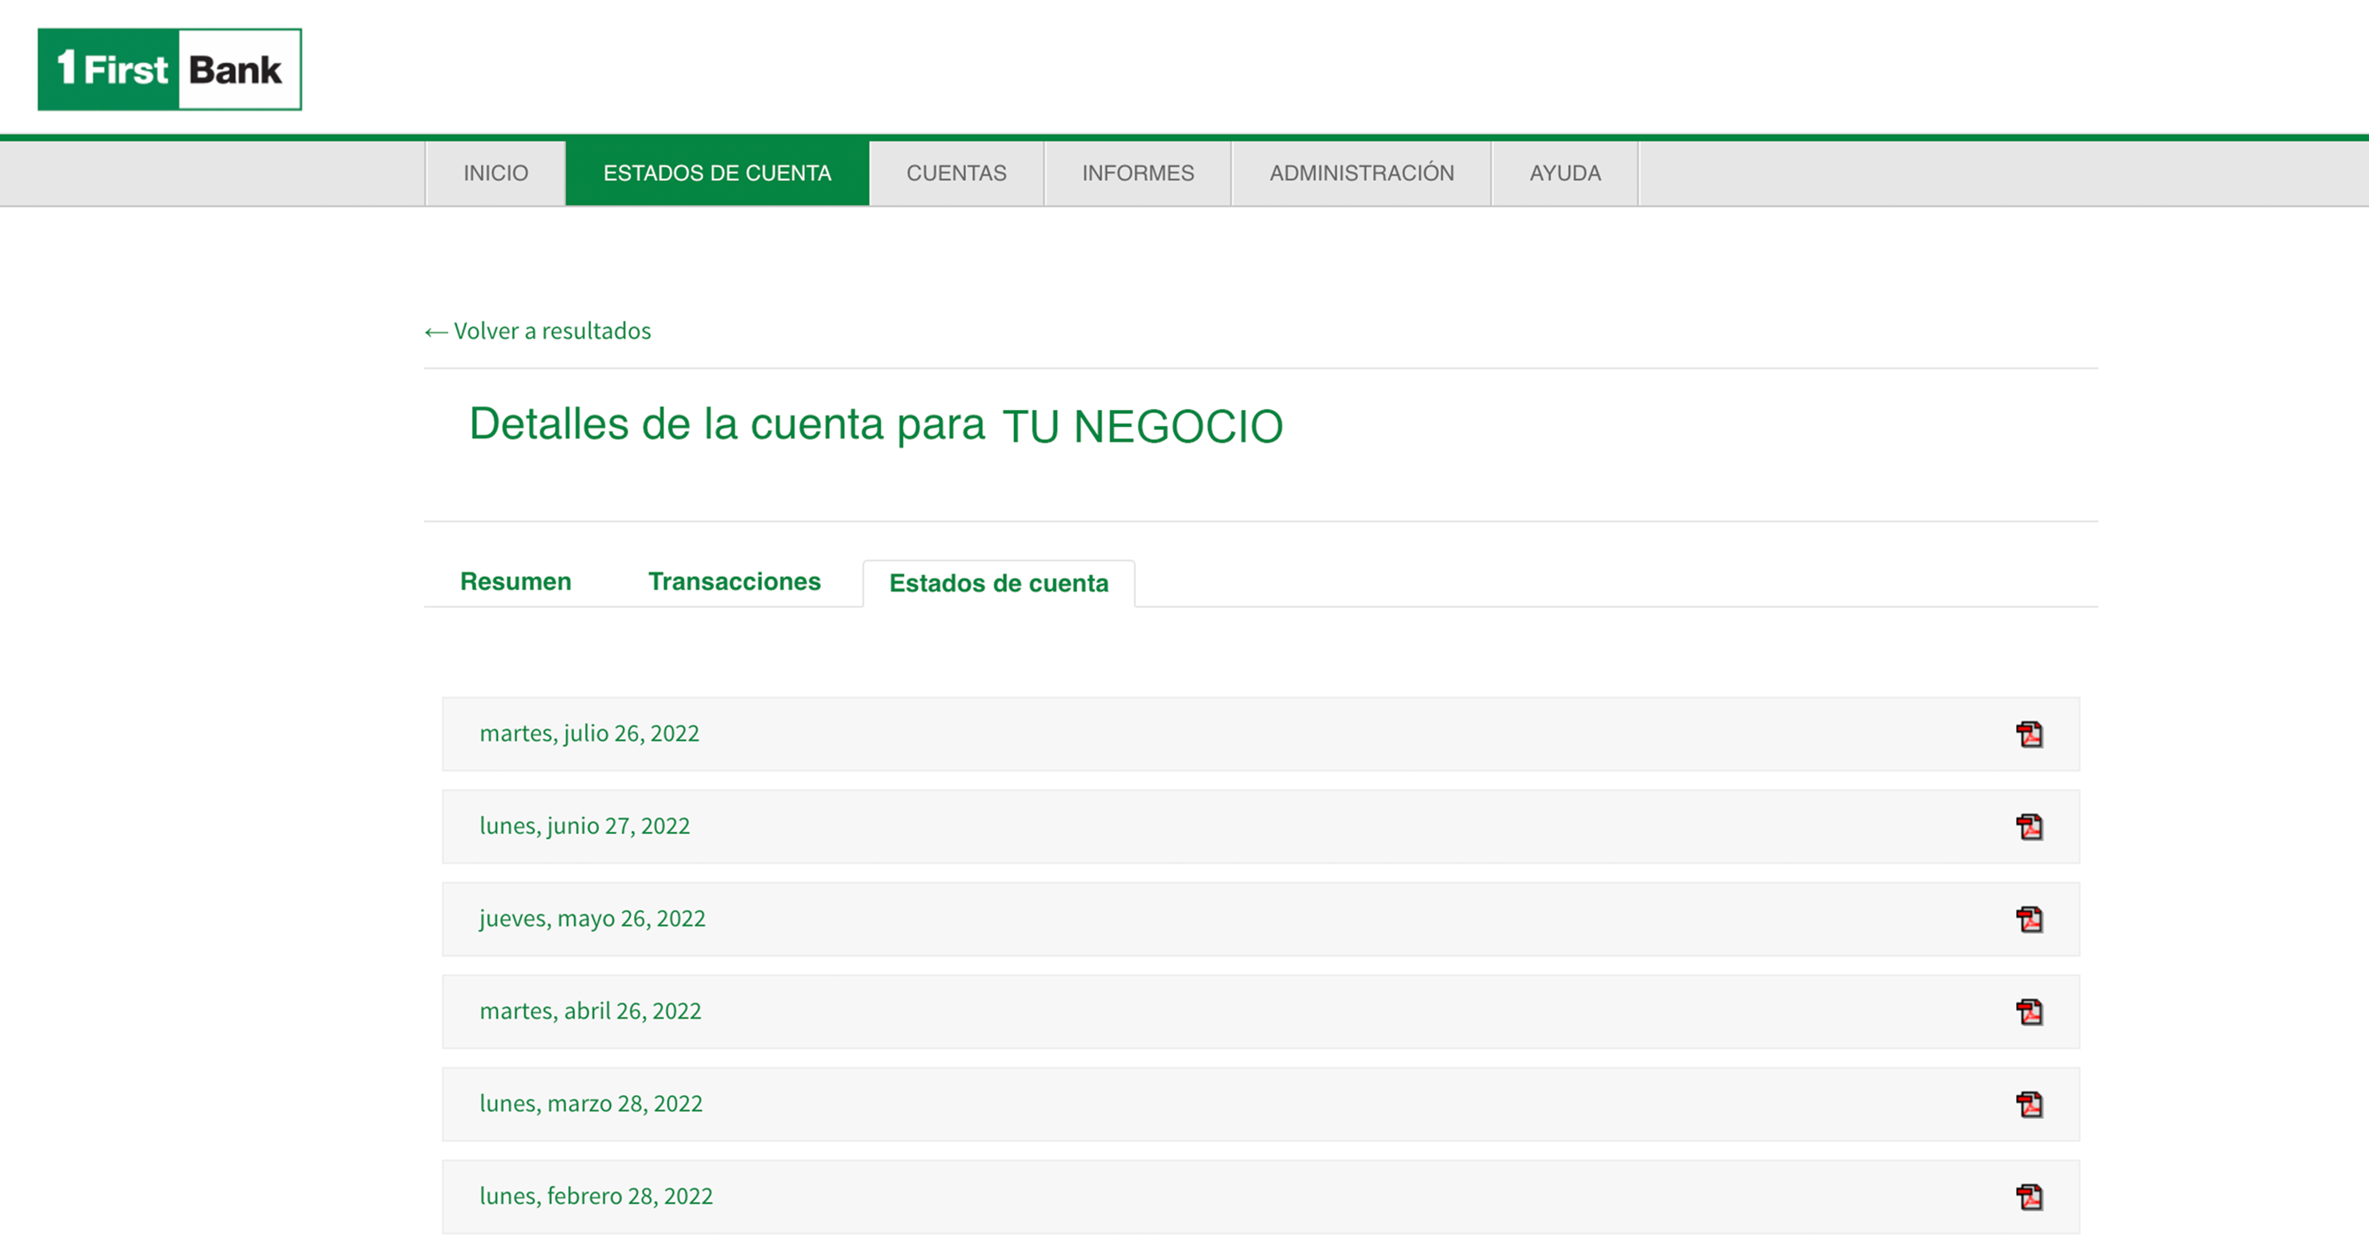
Task: Download PDF for lunes, febrero 28, 2022
Action: coord(2030,1197)
